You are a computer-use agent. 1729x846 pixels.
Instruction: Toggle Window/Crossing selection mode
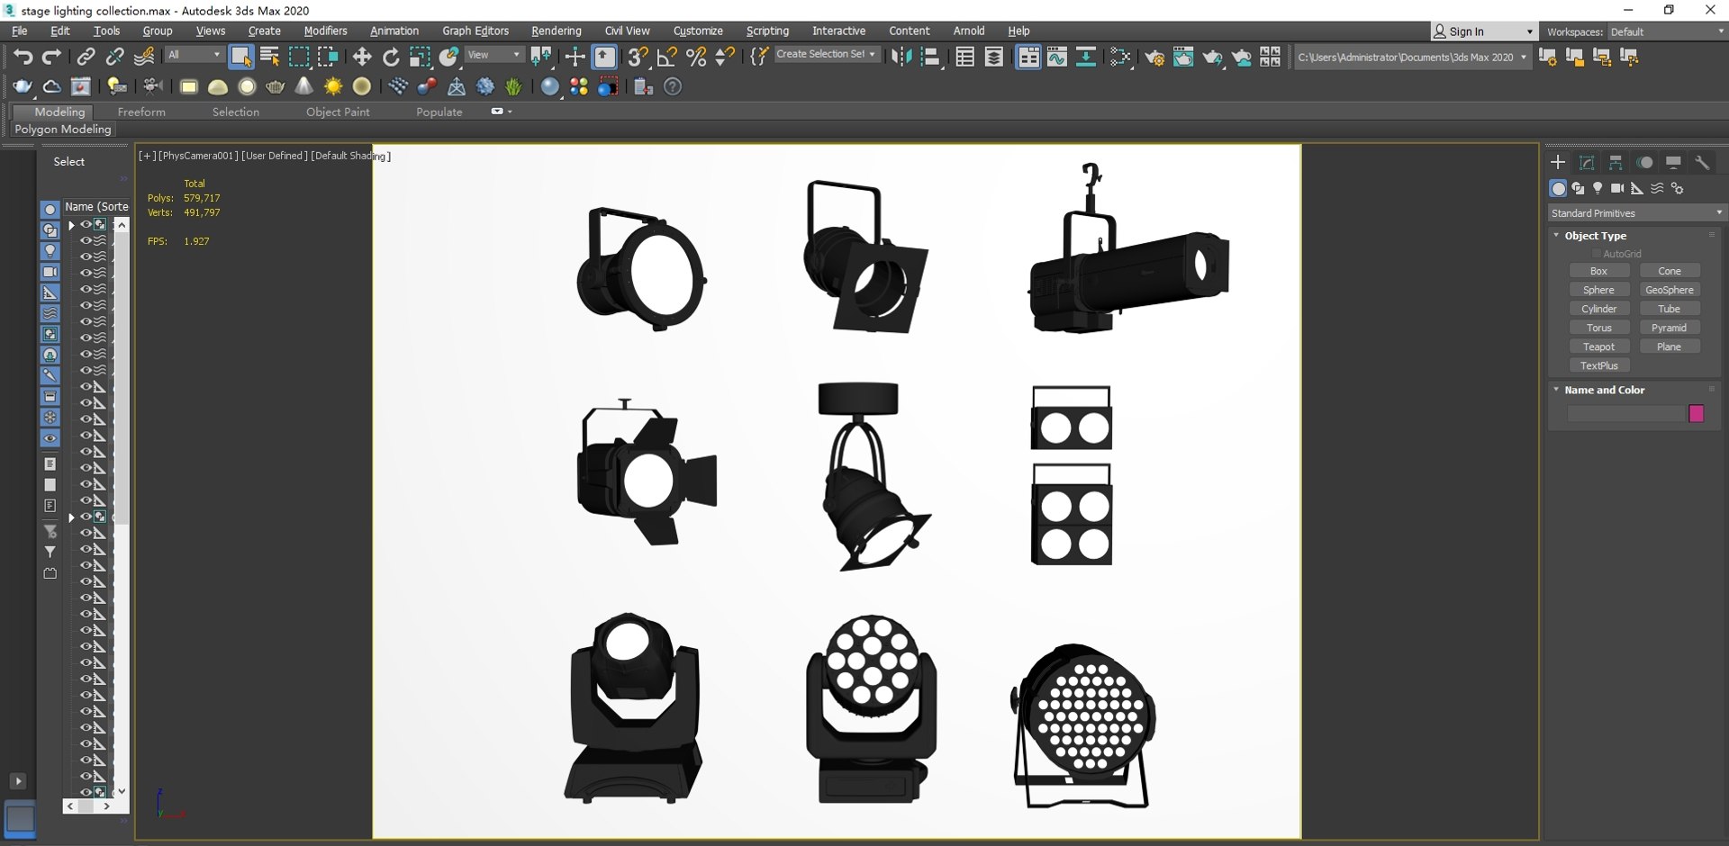click(328, 57)
